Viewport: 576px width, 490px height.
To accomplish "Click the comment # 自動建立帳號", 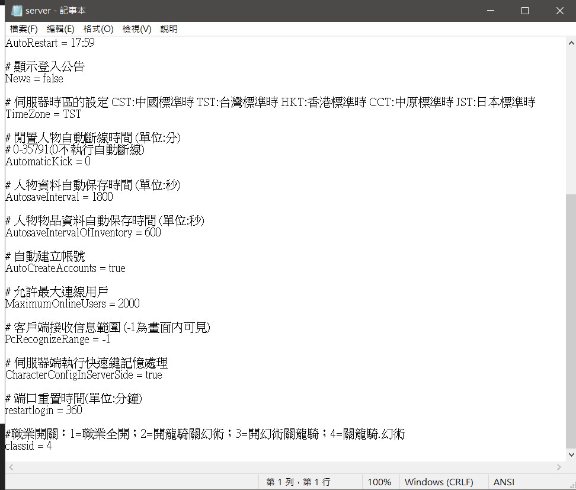I will [x=45, y=256].
